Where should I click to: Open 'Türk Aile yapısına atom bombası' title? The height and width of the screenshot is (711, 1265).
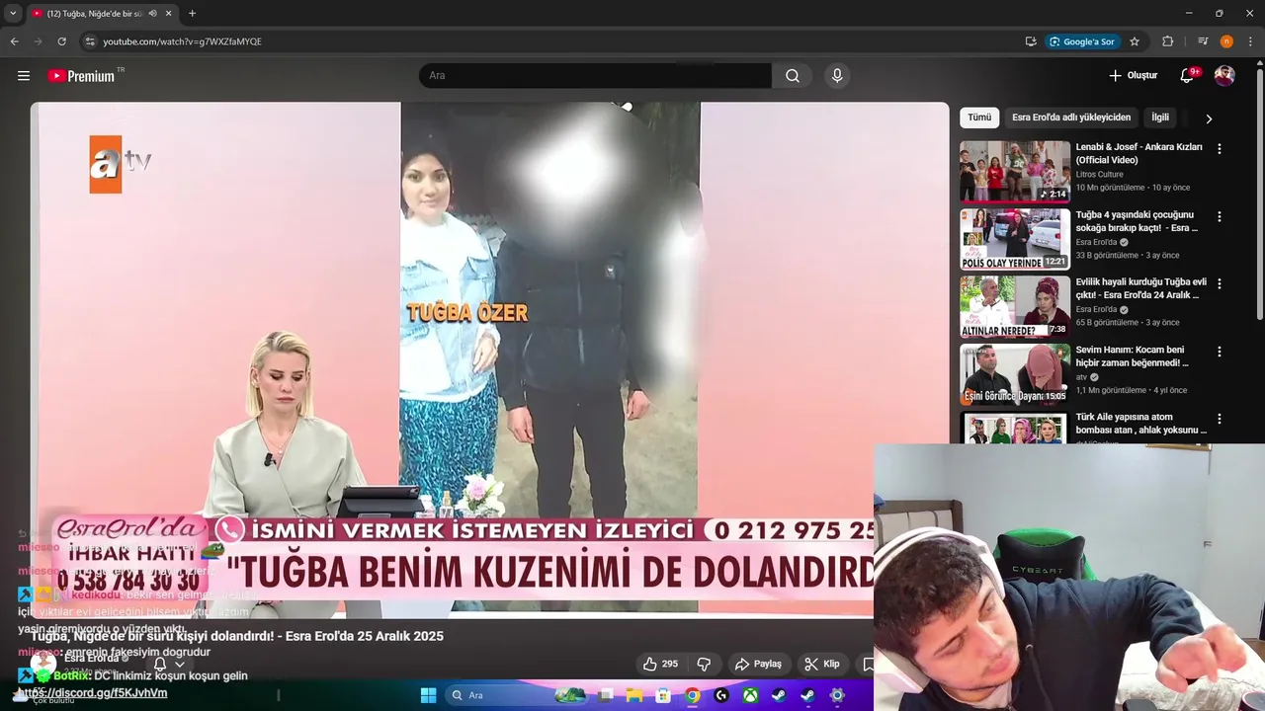click(1141, 424)
